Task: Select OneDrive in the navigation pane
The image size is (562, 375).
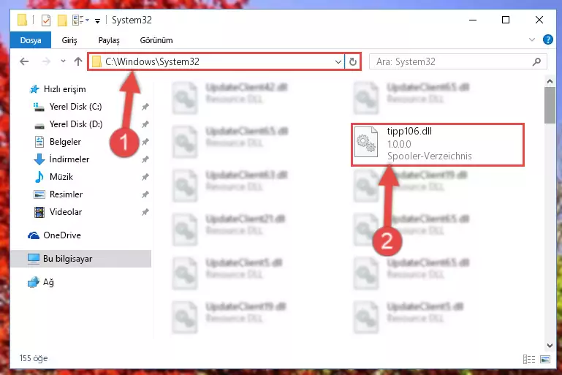Action: click(62, 235)
